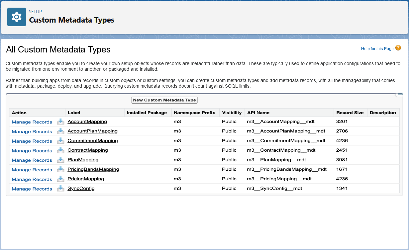Click record size value 2451
Screen dimensions: 409x250
click(342, 150)
